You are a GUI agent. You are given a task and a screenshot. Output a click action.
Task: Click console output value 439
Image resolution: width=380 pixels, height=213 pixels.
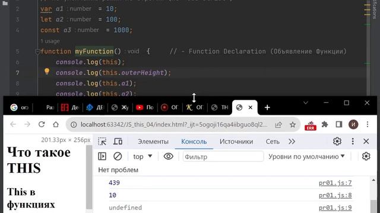click(x=114, y=183)
